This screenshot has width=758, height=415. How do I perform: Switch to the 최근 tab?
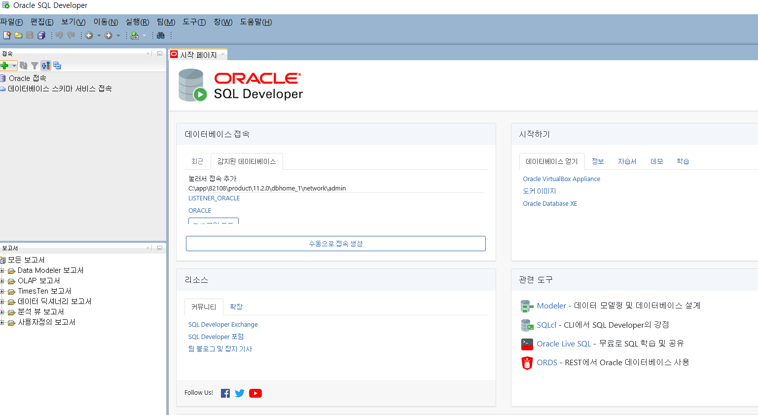pyautogui.click(x=197, y=161)
